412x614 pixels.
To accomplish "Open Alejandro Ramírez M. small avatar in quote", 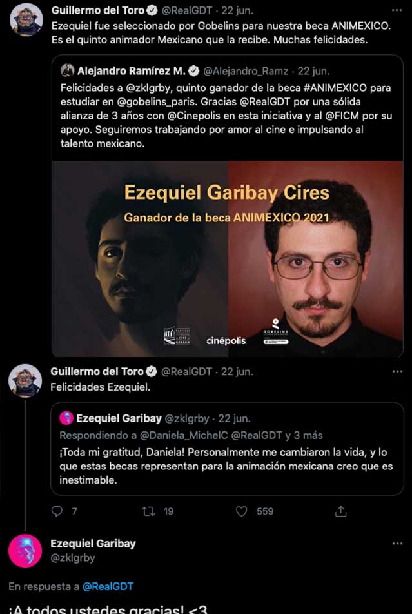I will point(67,71).
